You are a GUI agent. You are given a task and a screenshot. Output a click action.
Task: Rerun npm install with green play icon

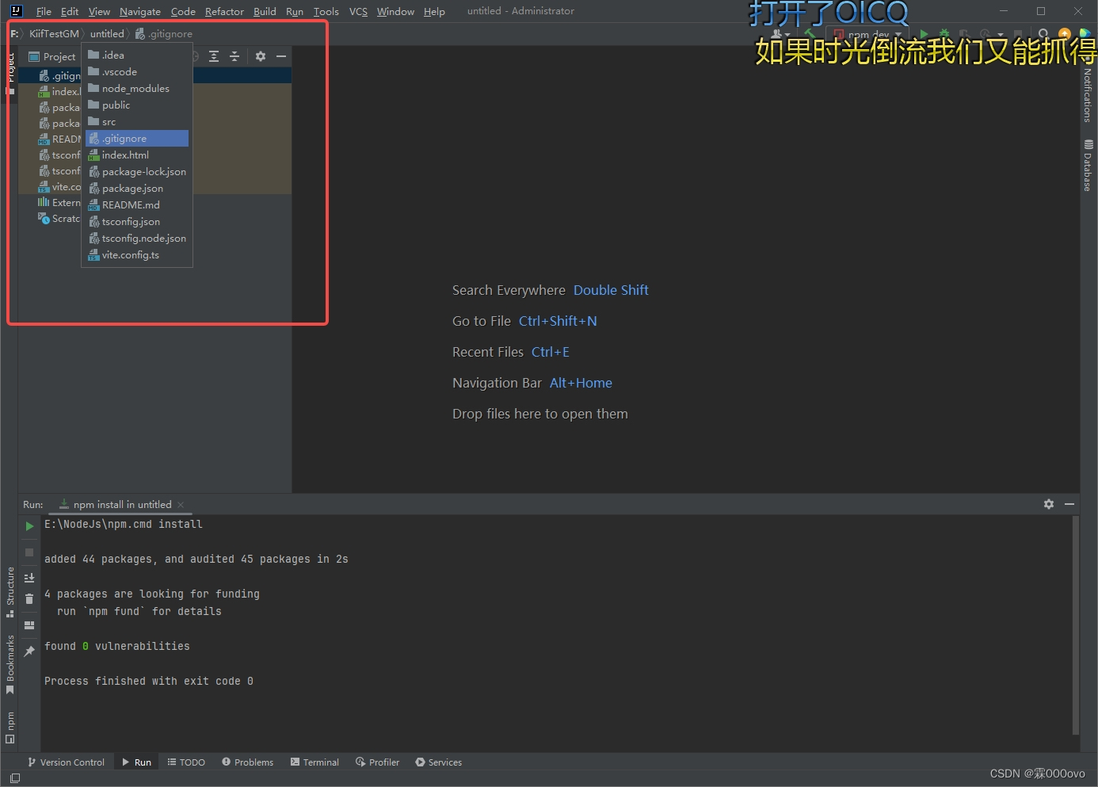coord(29,526)
